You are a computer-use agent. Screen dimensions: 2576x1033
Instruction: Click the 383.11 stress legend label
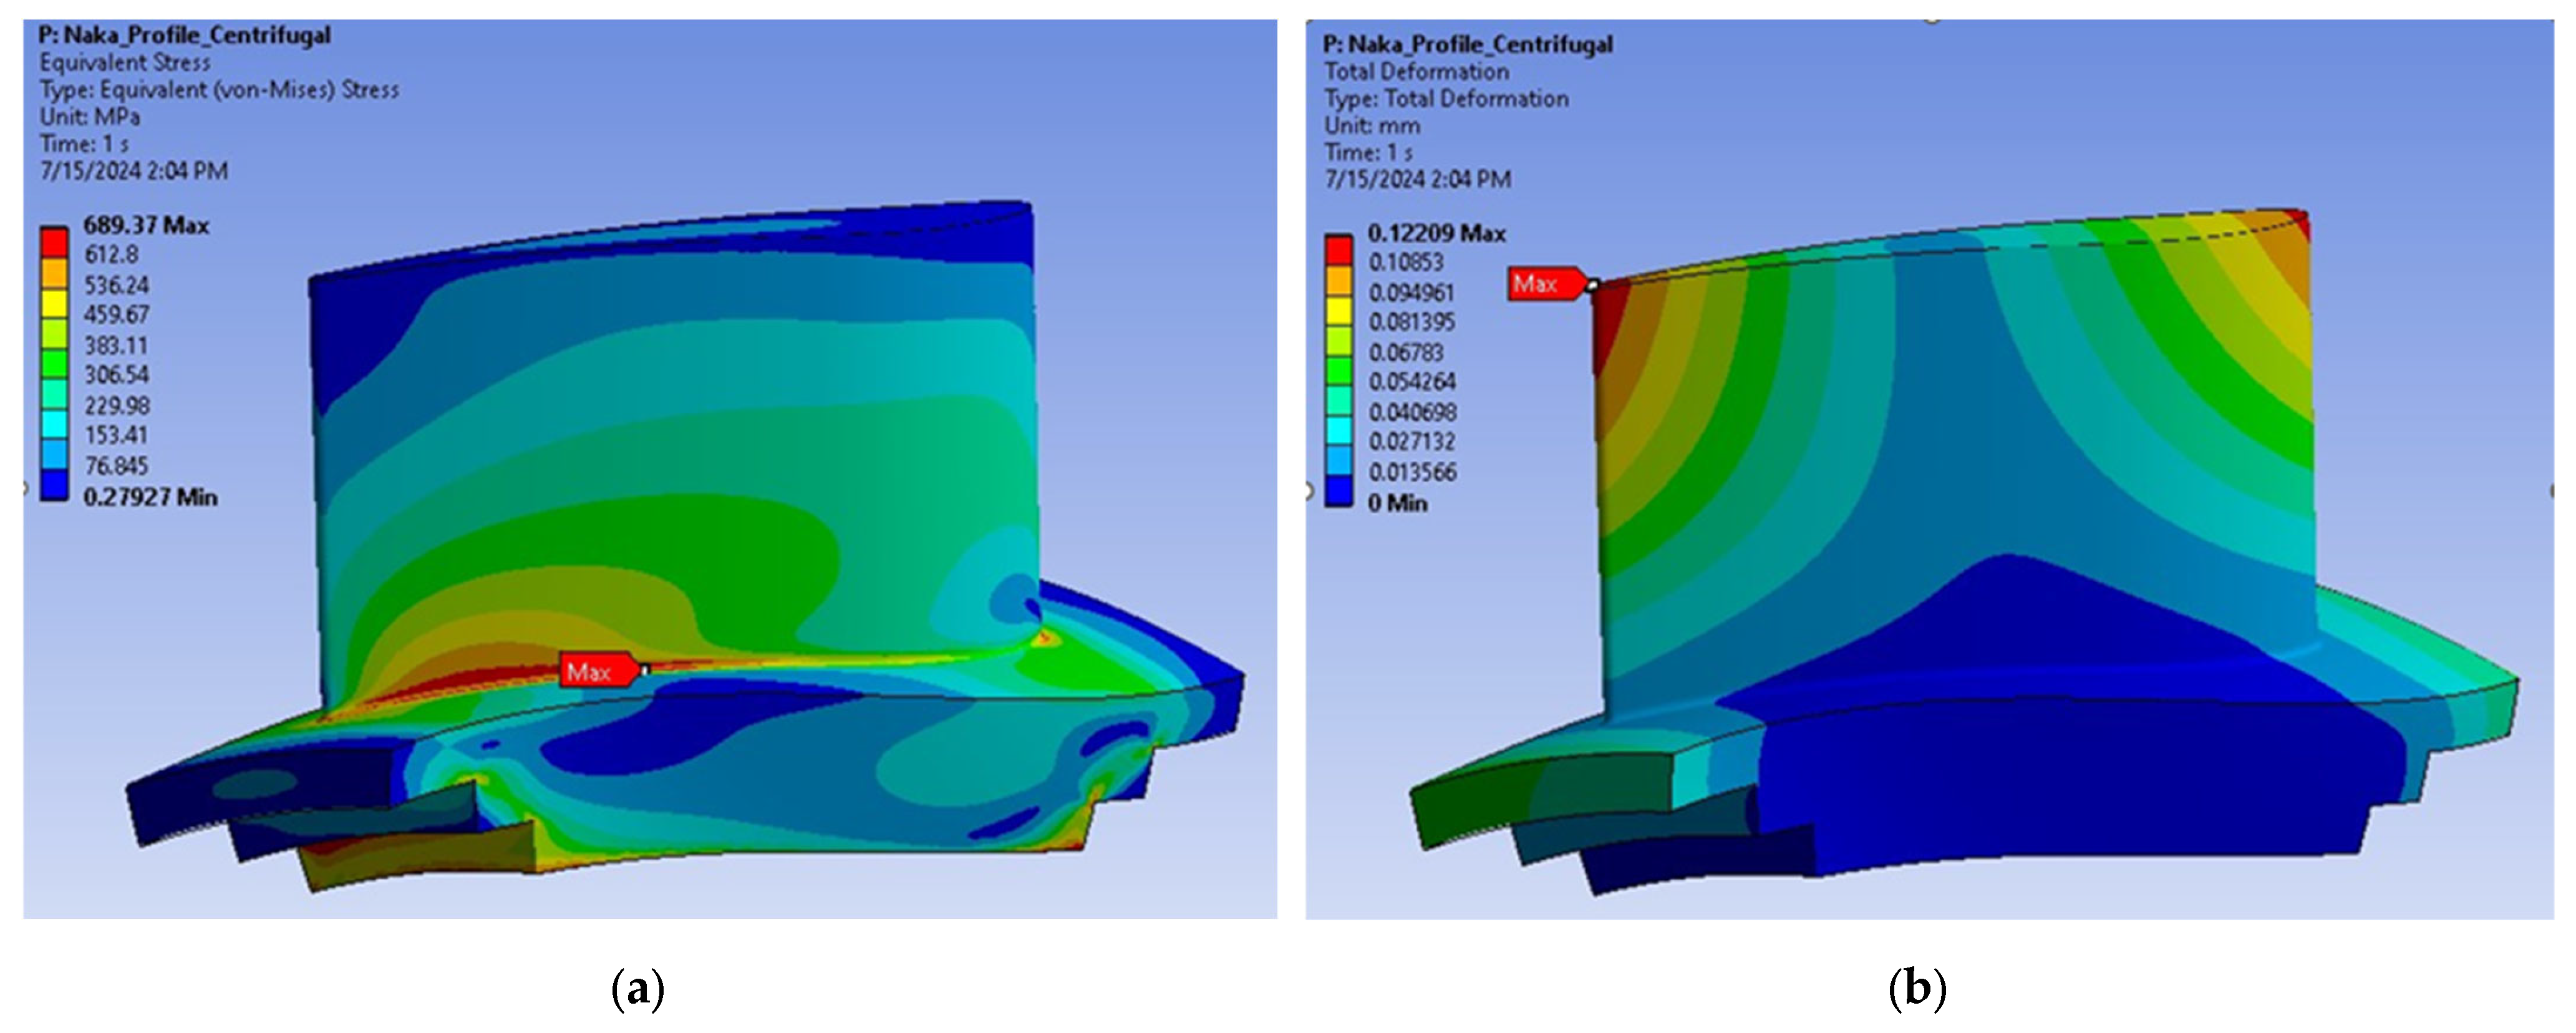point(116,345)
